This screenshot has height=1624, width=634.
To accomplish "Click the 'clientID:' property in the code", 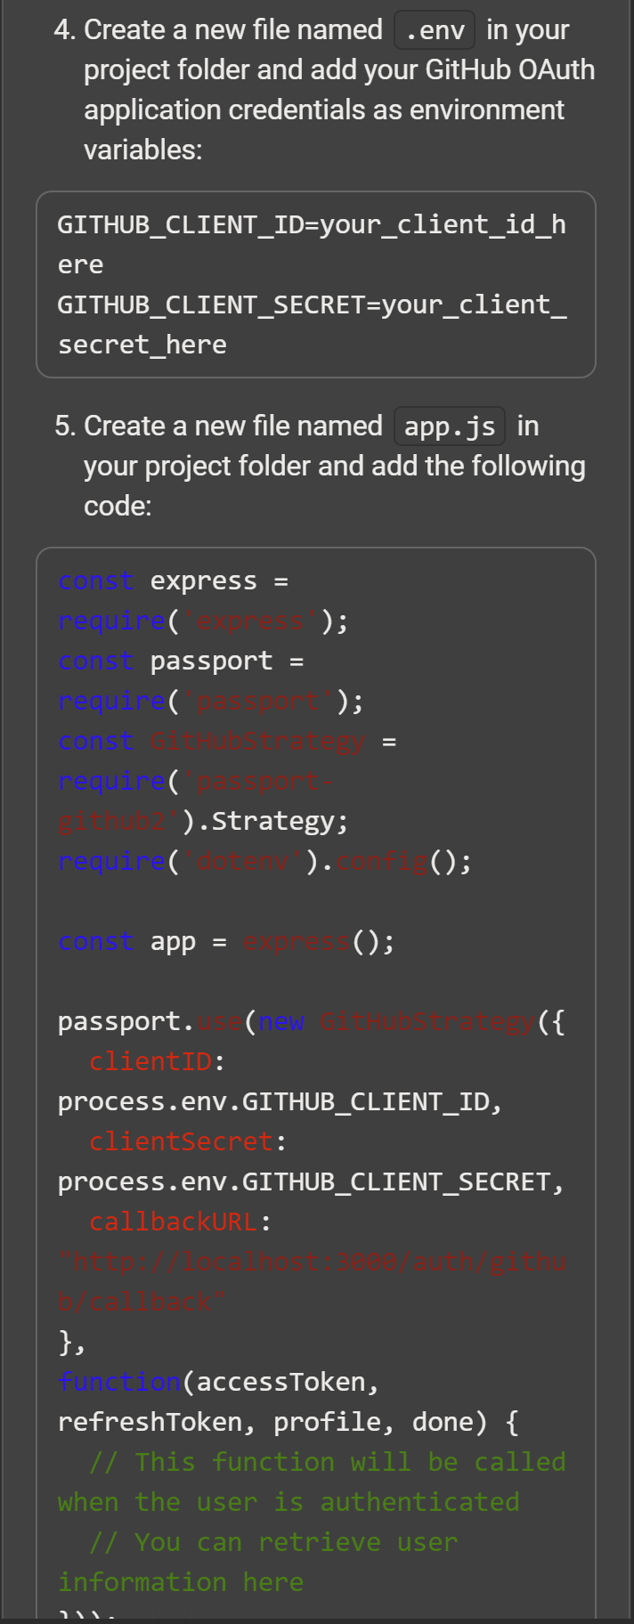I will pos(157,1061).
